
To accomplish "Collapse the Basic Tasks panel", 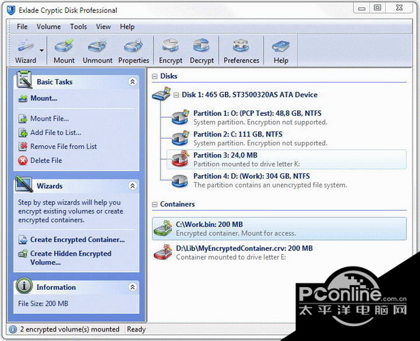I will pos(132,82).
